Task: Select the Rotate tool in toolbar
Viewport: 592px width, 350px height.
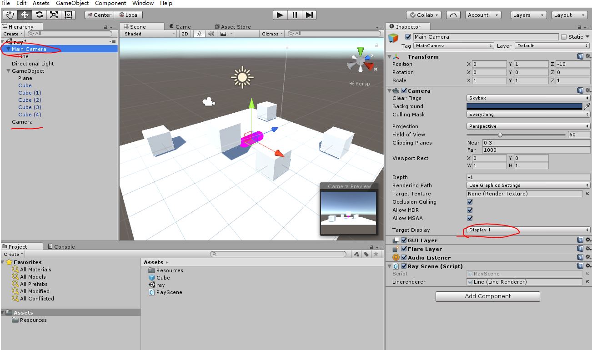Action: (x=39, y=15)
